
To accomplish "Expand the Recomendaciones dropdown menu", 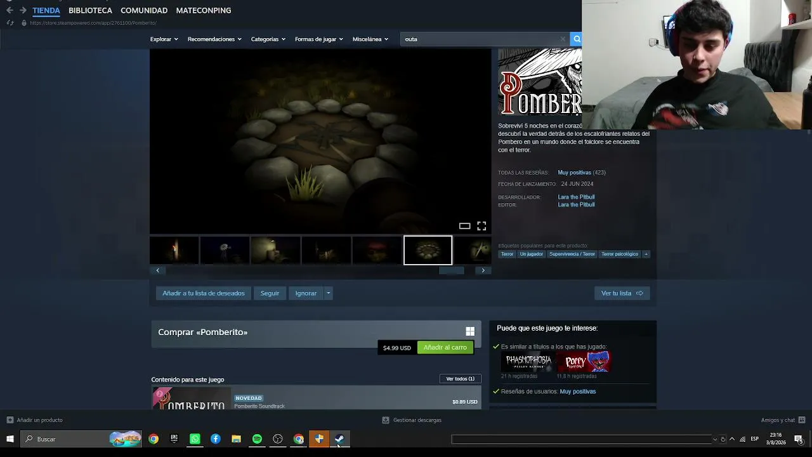I will (214, 39).
